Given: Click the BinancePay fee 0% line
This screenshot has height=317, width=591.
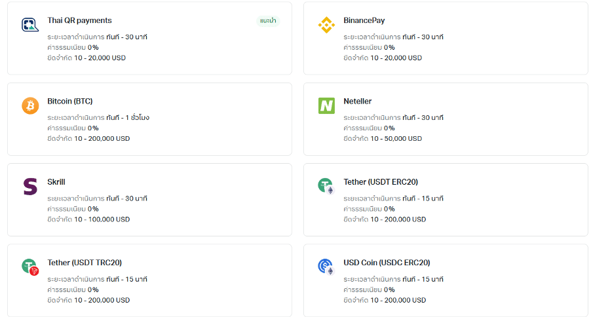Looking at the screenshot, I should click(x=369, y=47).
